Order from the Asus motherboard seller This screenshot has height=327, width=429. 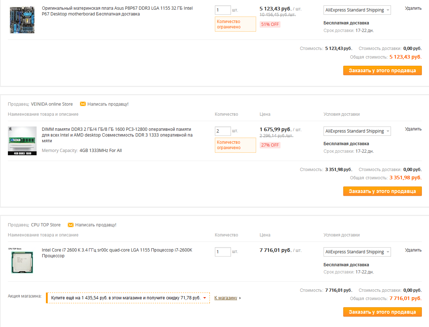pos(382,70)
